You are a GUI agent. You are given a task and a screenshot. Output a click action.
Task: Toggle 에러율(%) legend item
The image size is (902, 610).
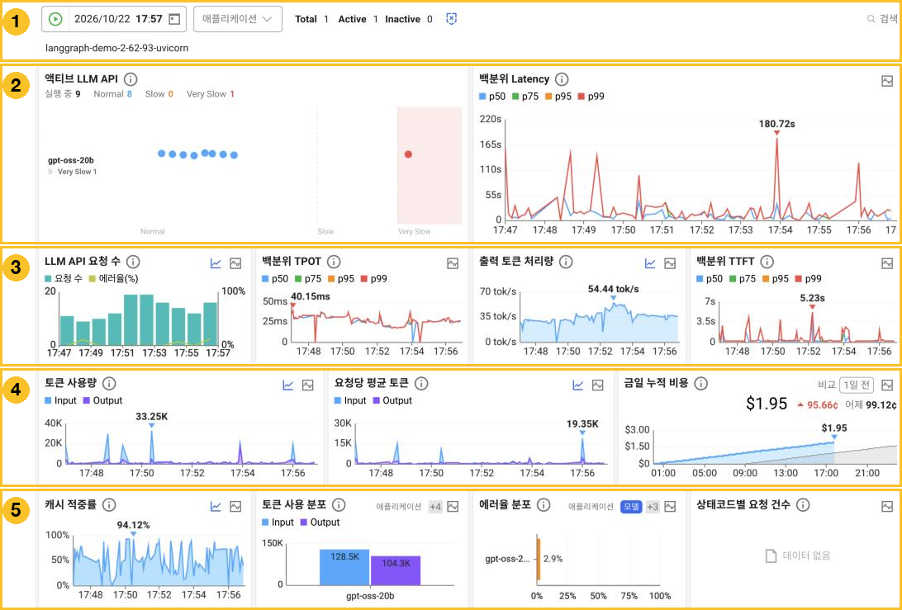[114, 278]
